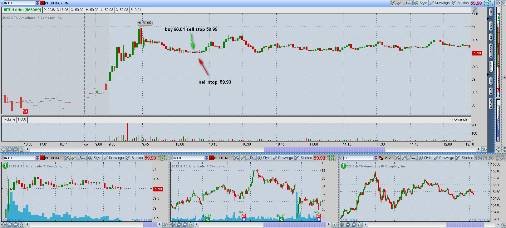Open the T&S sidebar tab

pyautogui.click(x=491, y=26)
